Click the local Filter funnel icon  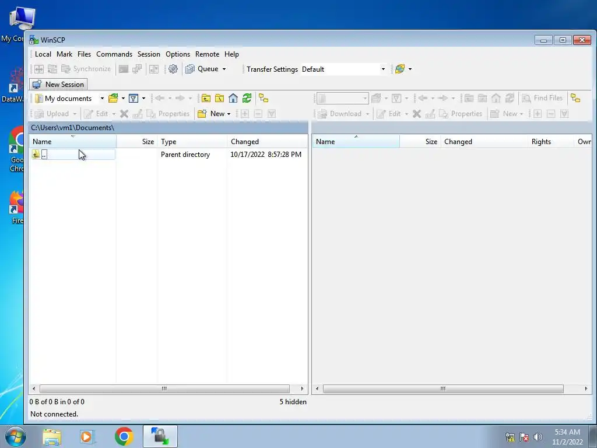[x=134, y=98]
